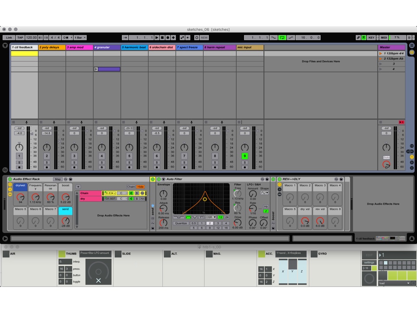Click the dry/wet macro knob
417x313 pixels.
[20, 197]
